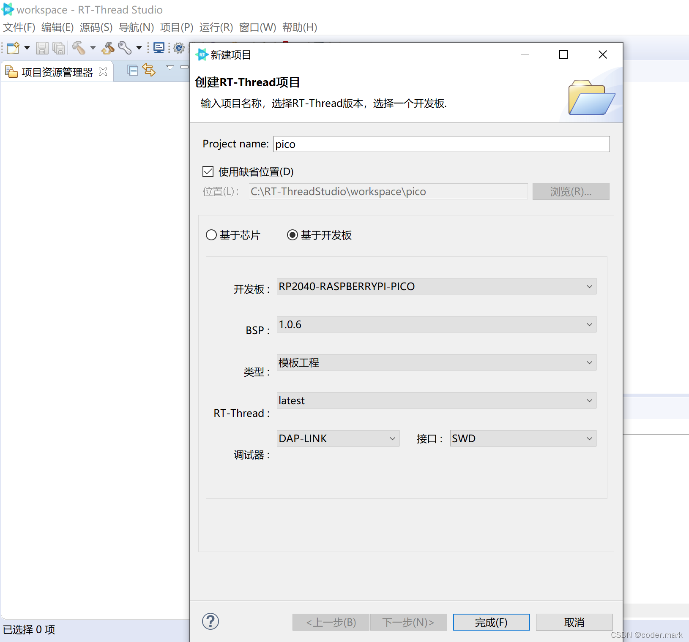The width and height of the screenshot is (689, 642).
Task: Click the New wizard toolbar icon
Action: click(13, 48)
